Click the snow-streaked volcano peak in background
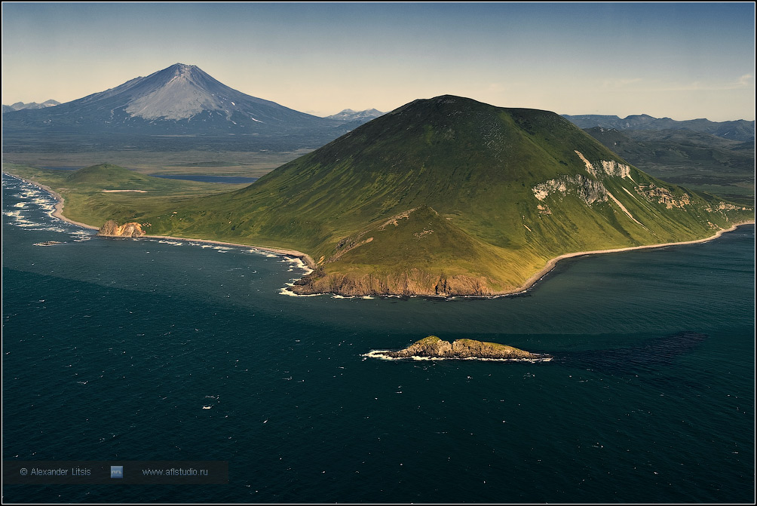 point(181,69)
